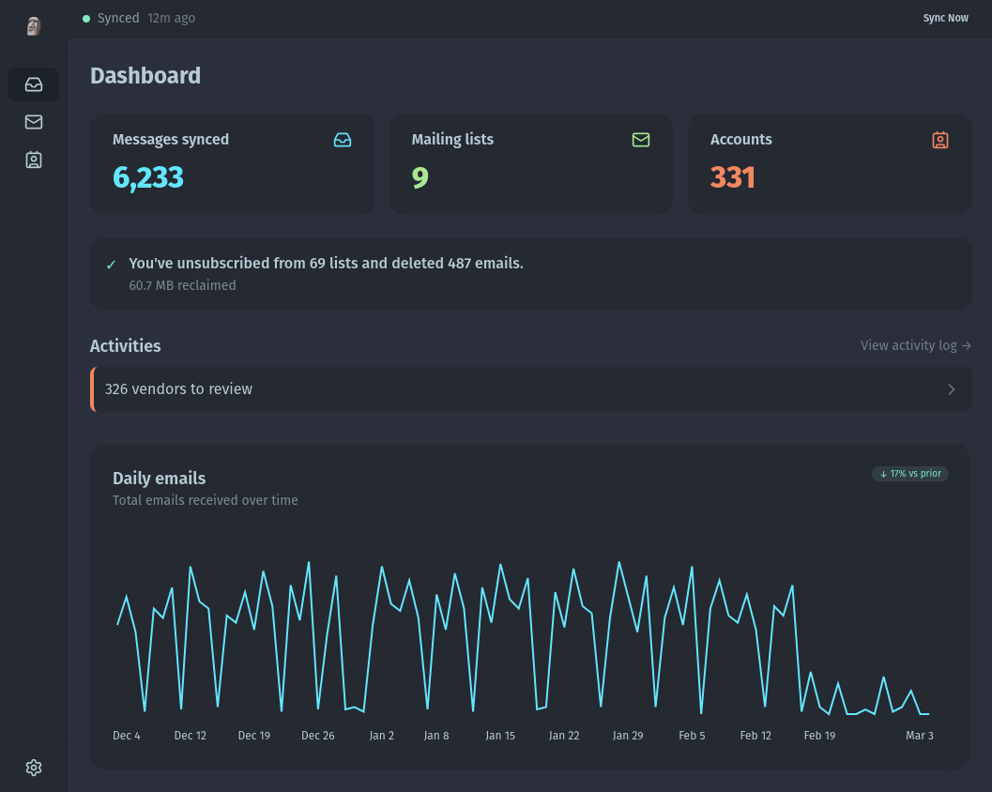
Task: Open the inbox dashboard sidebar icon
Action: pyautogui.click(x=34, y=84)
